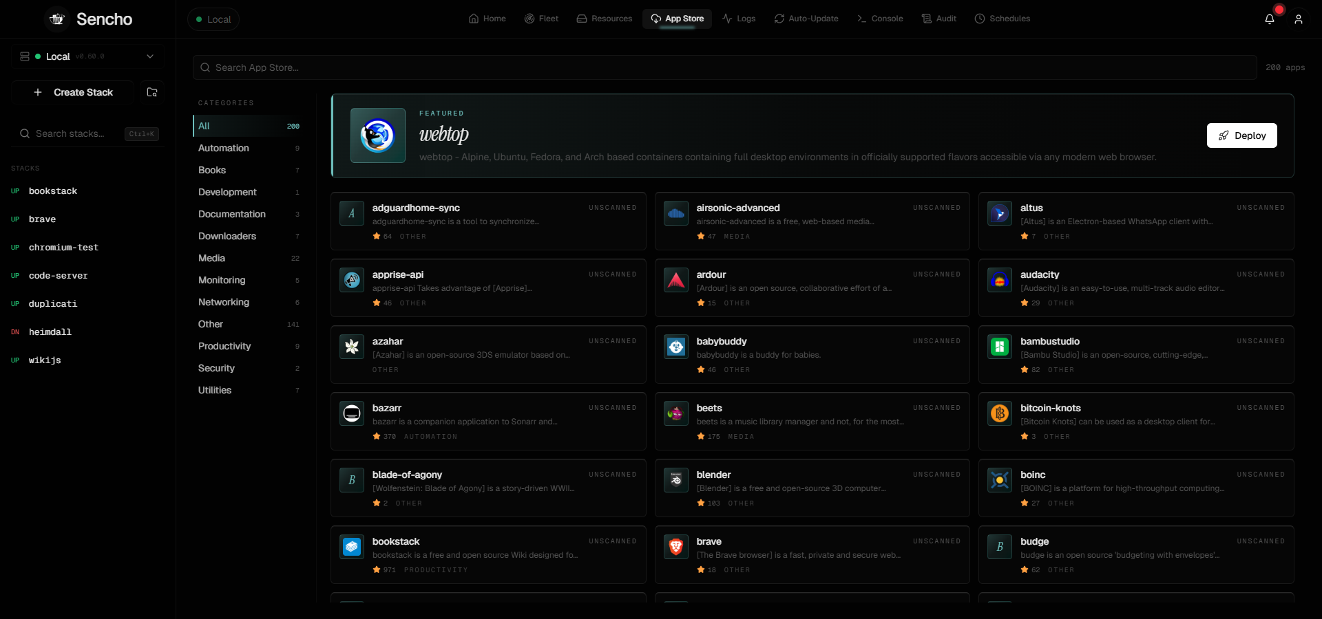Open the Fleet tab
The width and height of the screenshot is (1322, 619).
[x=541, y=19]
